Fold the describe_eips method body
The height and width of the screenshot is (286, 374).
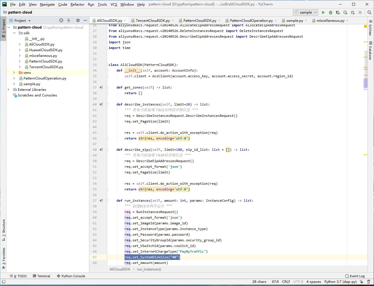[107, 150]
